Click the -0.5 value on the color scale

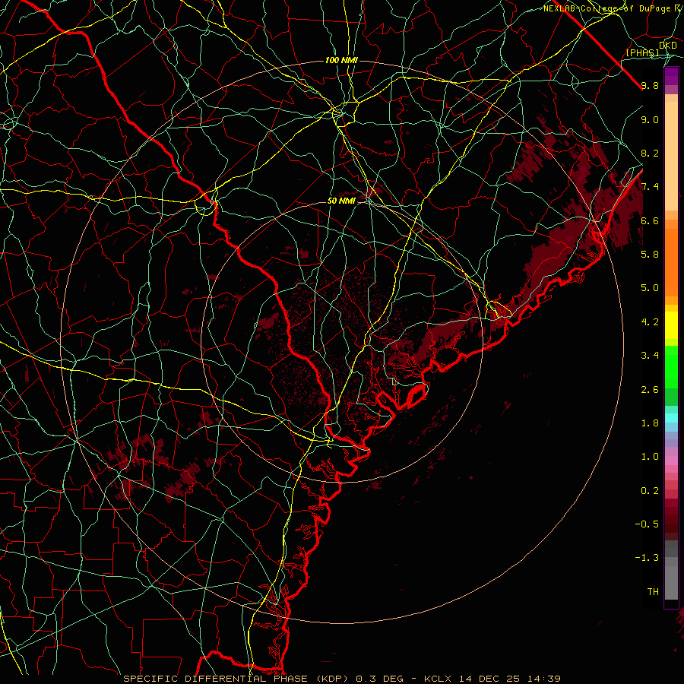tap(647, 524)
